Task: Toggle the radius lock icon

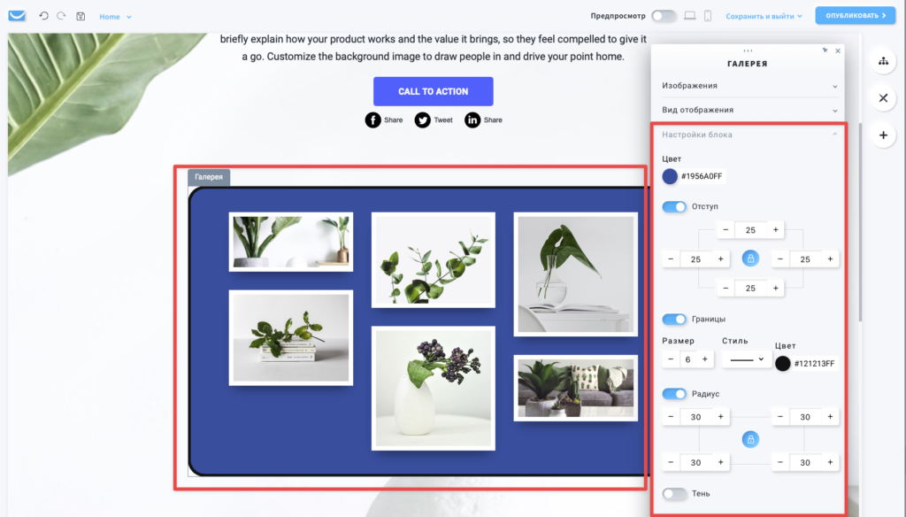Action: click(750, 439)
